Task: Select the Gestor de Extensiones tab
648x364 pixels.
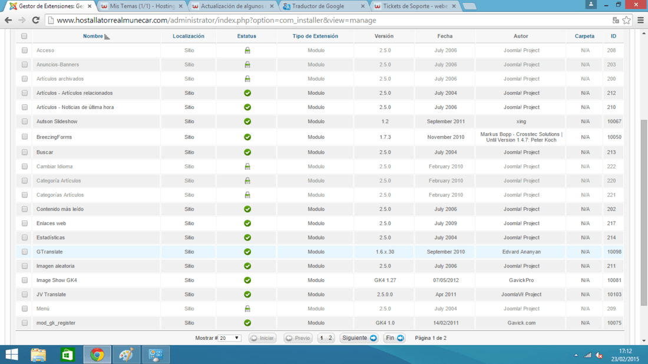Action: 51,6
